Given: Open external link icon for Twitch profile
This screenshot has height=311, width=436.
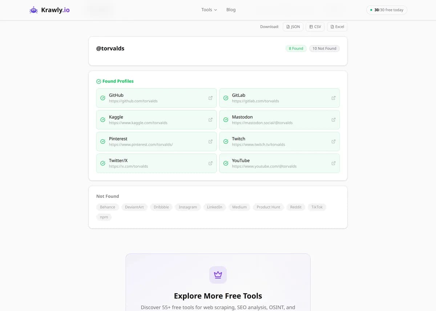Looking at the screenshot, I should (334, 142).
